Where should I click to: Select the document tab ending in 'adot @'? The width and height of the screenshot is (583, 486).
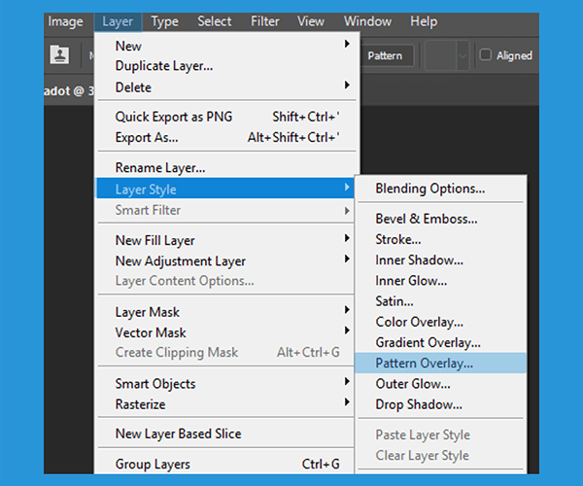pyautogui.click(x=69, y=90)
